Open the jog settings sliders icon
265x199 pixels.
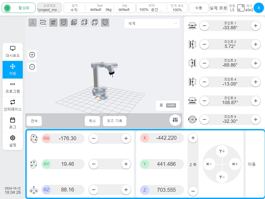point(175,120)
